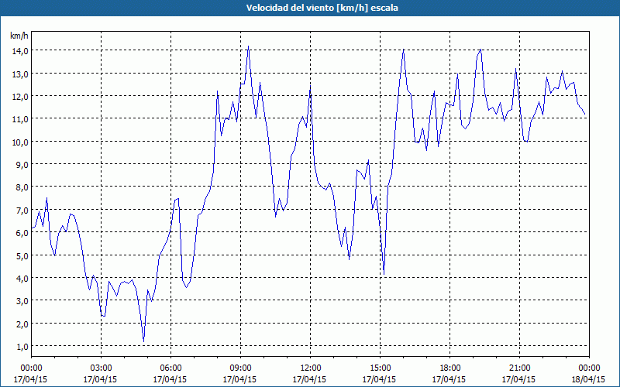This screenshot has height=387, width=620.
Task: Click the '00:00' label above 17/04/15
Action: tap(31, 368)
